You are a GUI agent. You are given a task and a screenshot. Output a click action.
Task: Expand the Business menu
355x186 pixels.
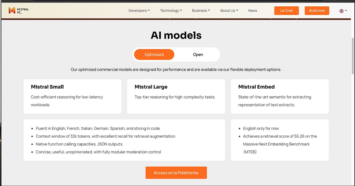(x=201, y=11)
